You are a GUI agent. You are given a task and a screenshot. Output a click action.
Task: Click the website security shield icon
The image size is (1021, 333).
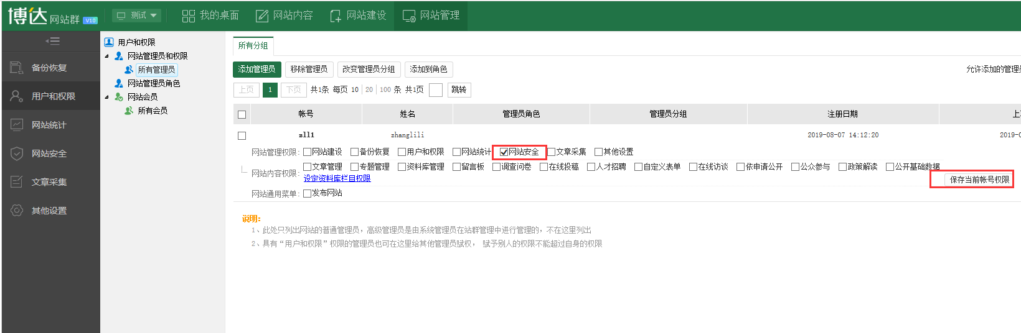pos(17,153)
